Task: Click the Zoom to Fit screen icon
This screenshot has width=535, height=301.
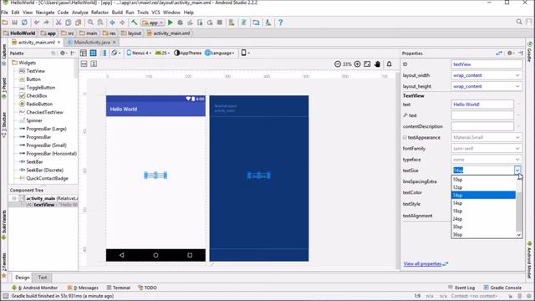Action: pos(367,64)
